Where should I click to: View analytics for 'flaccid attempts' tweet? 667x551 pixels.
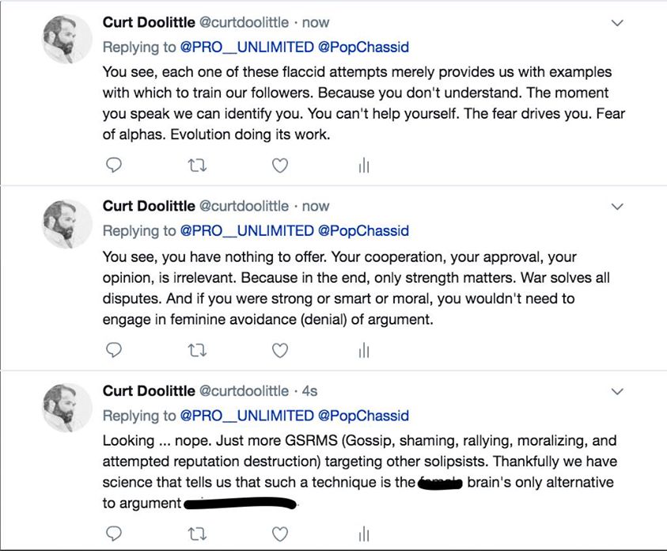coord(364,165)
